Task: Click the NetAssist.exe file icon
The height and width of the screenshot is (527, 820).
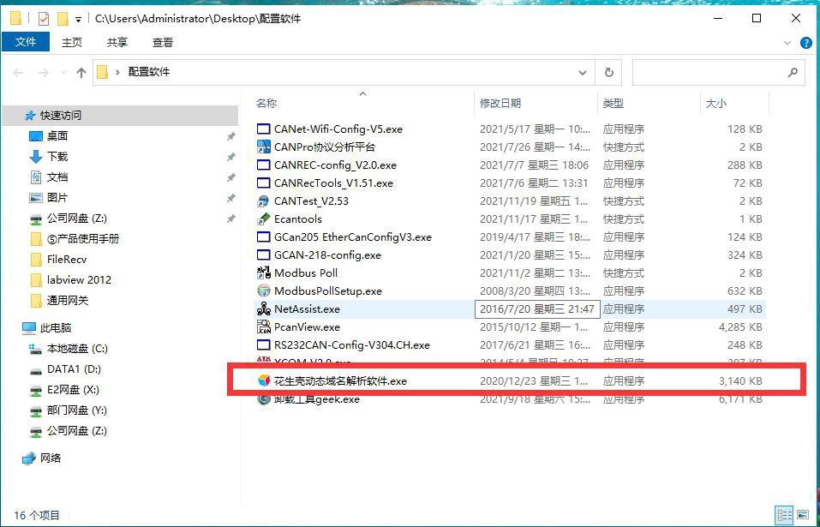Action: (264, 309)
